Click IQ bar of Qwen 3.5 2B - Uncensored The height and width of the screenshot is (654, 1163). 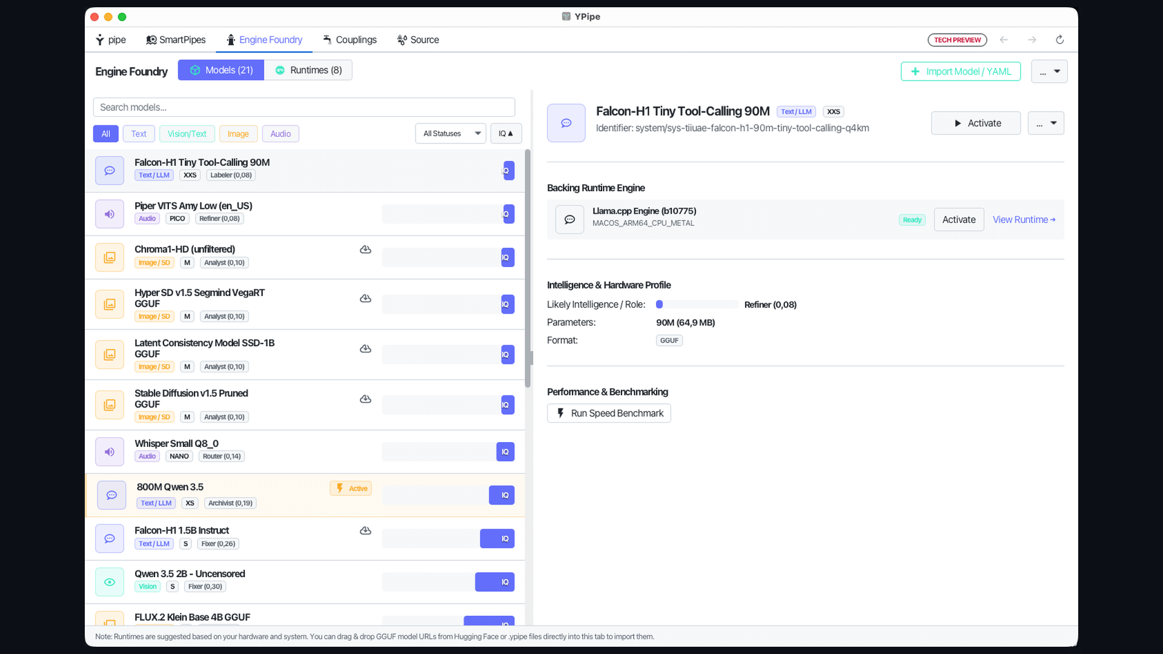(448, 582)
